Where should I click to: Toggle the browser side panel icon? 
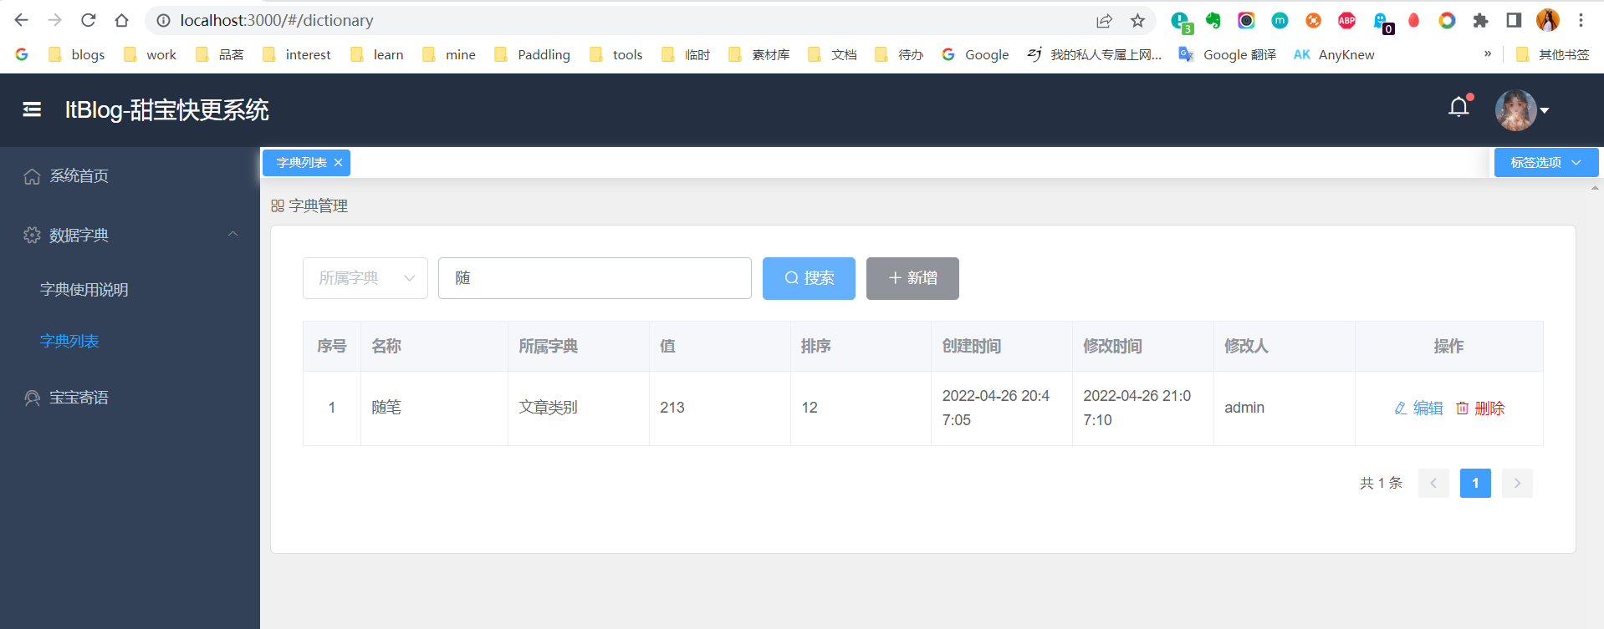[1514, 21]
